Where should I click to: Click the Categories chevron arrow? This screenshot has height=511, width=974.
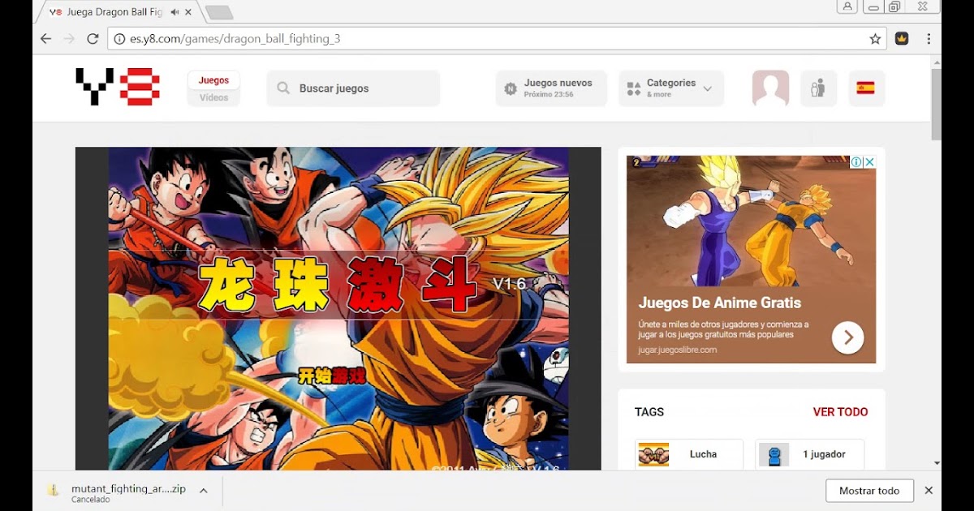click(708, 88)
